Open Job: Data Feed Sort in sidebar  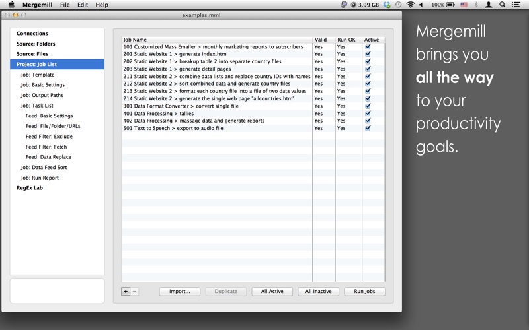click(x=57, y=168)
